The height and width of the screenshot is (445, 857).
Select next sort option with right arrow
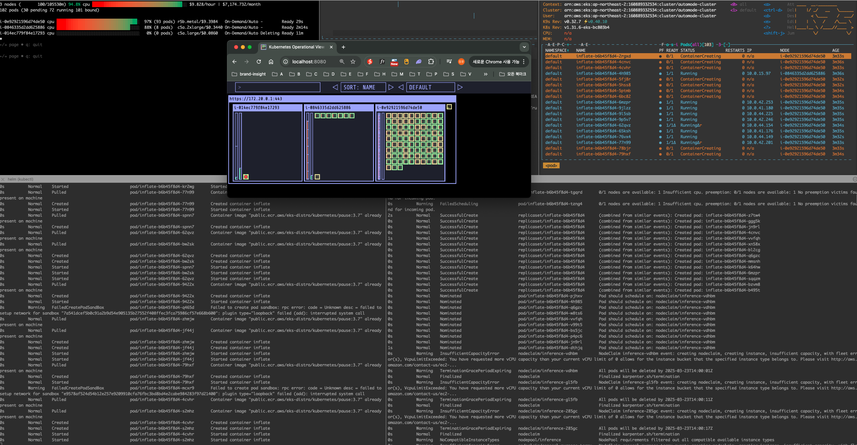pyautogui.click(x=391, y=87)
